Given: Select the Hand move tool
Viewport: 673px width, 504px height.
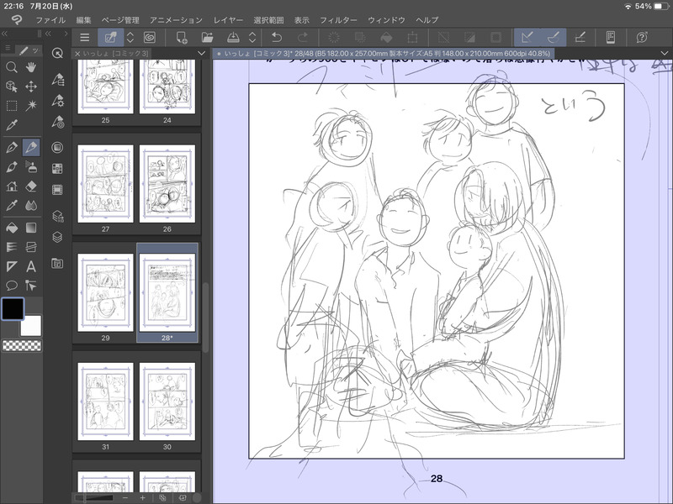Looking at the screenshot, I should (31, 67).
